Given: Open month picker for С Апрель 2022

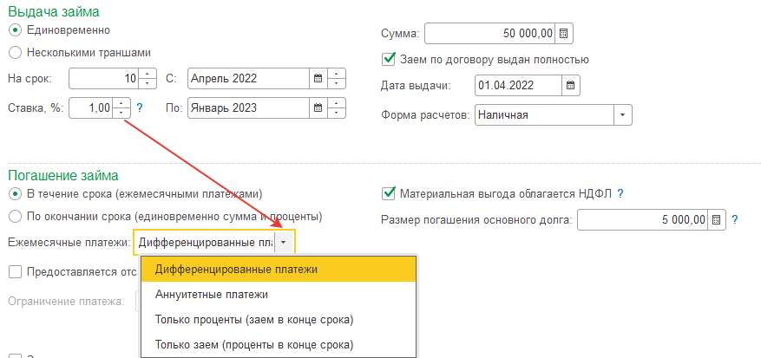Looking at the screenshot, I should coord(318,79).
